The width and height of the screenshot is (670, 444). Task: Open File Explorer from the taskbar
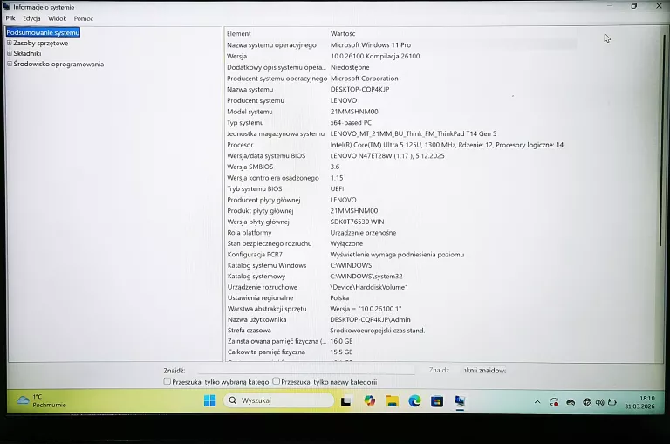tap(393, 401)
